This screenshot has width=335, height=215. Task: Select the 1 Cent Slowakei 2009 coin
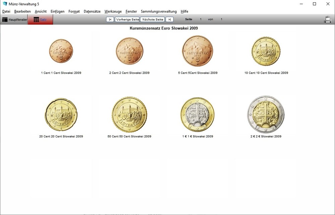pos(61,51)
